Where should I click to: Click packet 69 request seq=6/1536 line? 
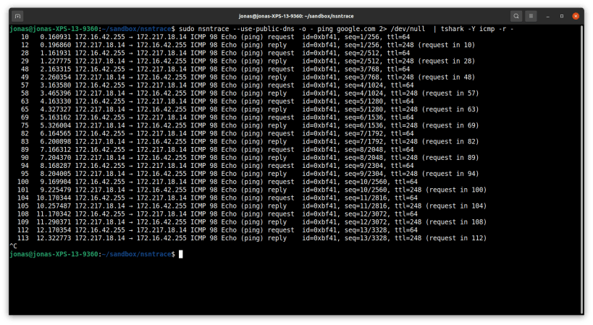(x=217, y=117)
